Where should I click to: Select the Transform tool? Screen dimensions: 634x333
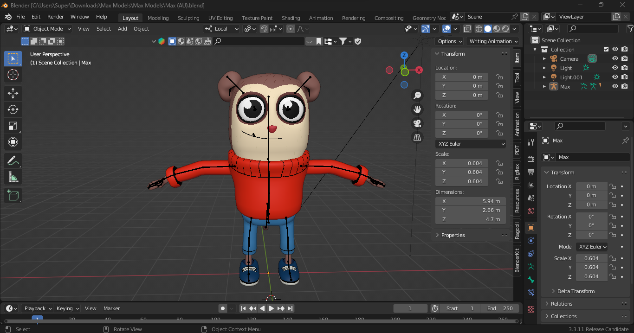click(x=13, y=142)
